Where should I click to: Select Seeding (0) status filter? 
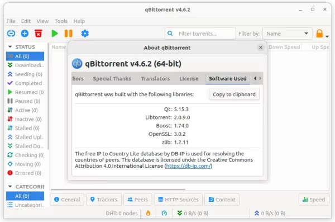point(25,74)
